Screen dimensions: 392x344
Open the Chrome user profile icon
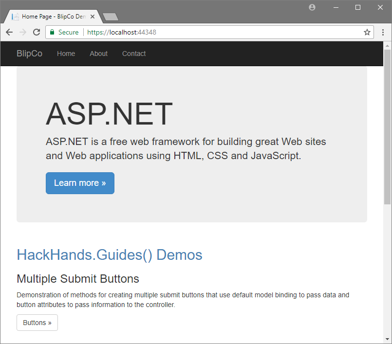312,7
